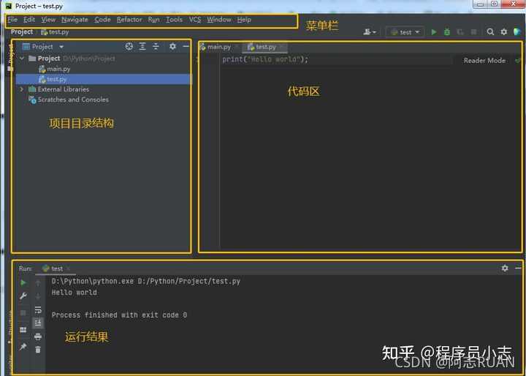
Task: Select test.py in the project tree
Action: coord(104,79)
